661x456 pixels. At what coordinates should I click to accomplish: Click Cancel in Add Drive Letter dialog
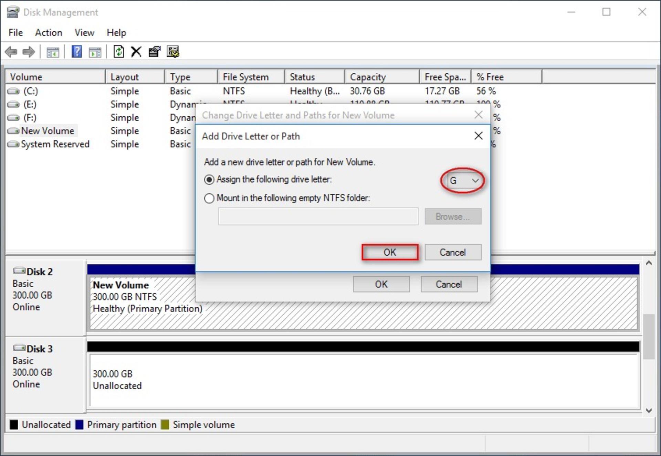(x=453, y=252)
